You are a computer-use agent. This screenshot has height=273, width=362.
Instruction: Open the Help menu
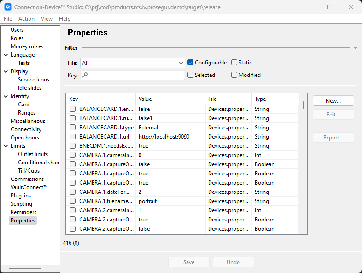(x=64, y=19)
